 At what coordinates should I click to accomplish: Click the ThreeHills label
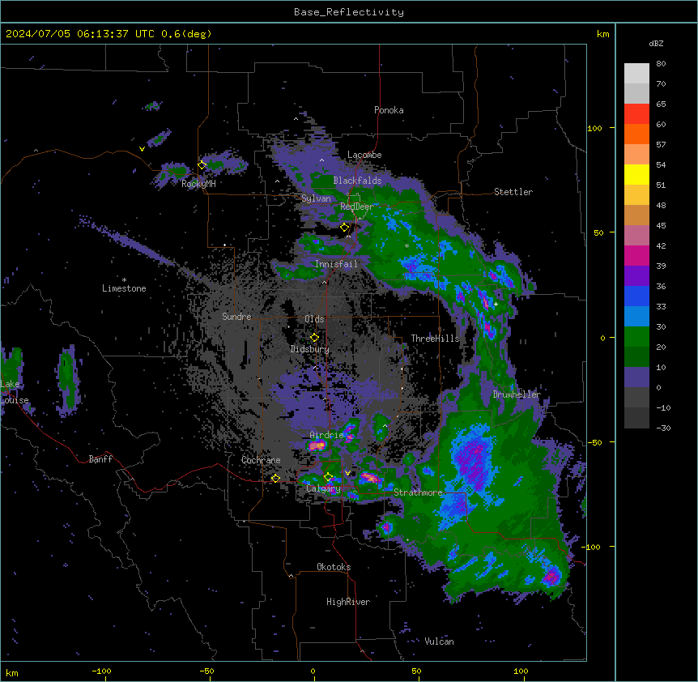pos(435,339)
